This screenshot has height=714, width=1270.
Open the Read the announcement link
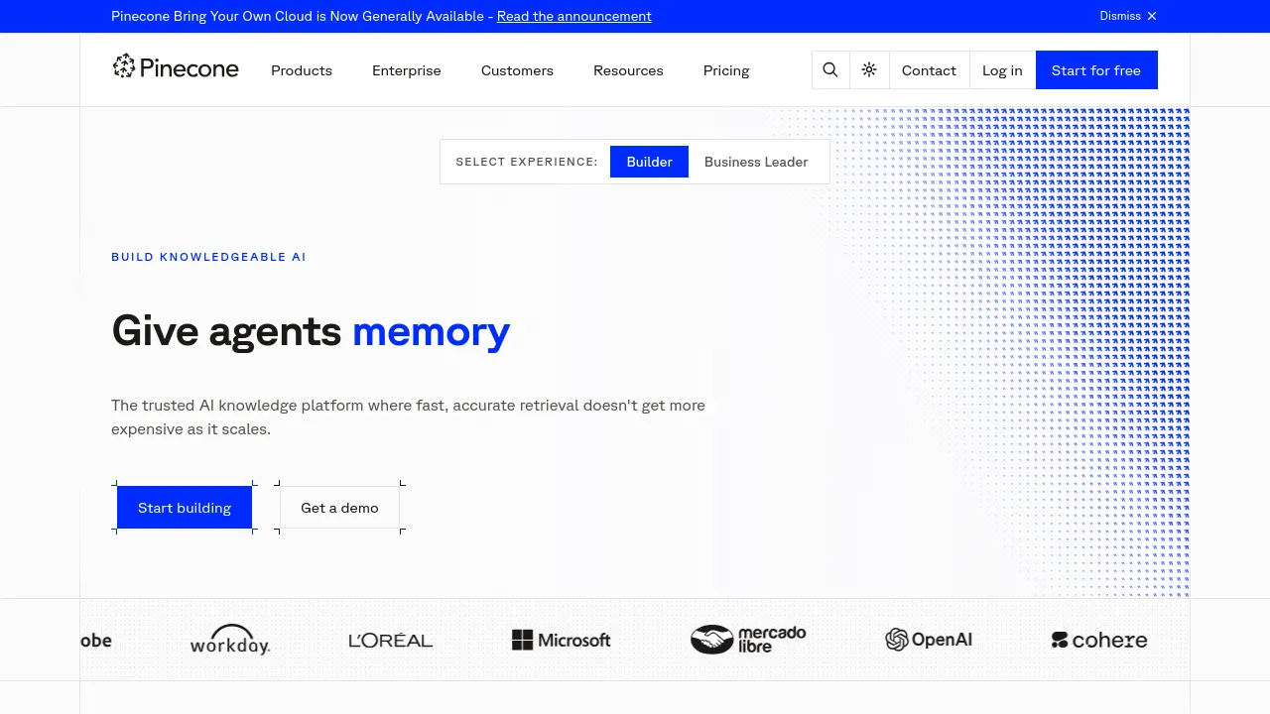[574, 16]
